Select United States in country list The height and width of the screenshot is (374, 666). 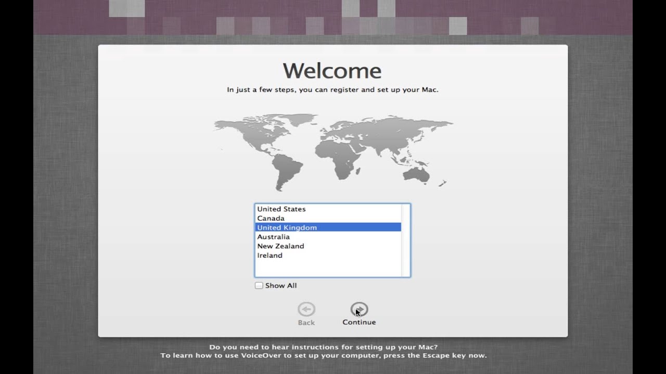(x=328, y=209)
